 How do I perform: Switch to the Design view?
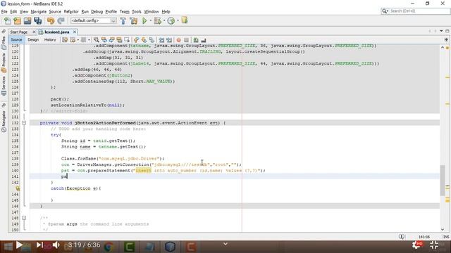coord(33,39)
